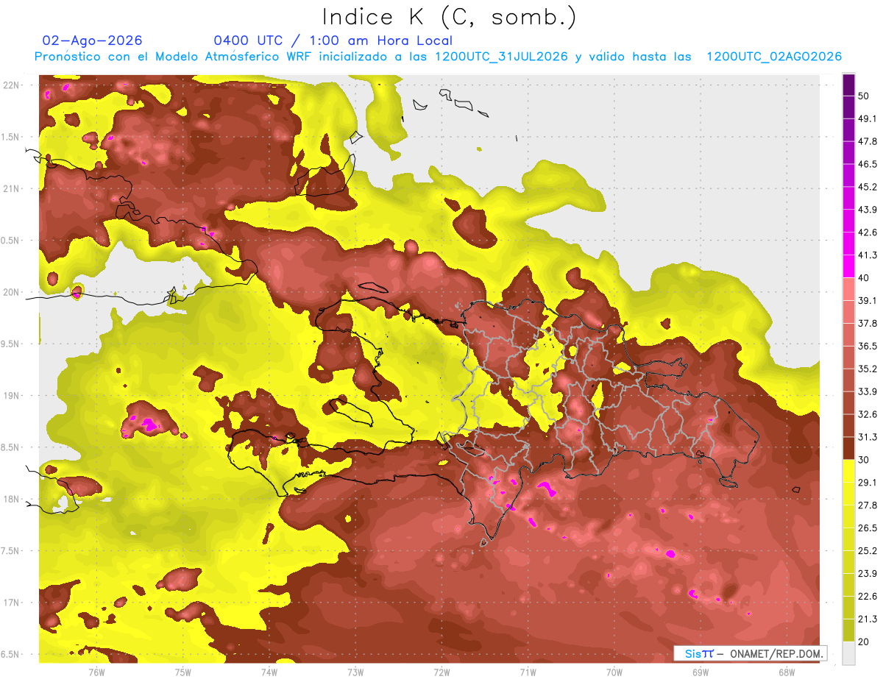The height and width of the screenshot is (682, 883).
Task: Click the '70W' longitude label
Action: pyautogui.click(x=614, y=672)
